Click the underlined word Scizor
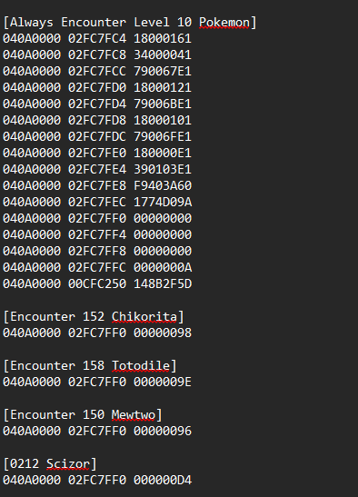This screenshot has width=358, height=497. tap(68, 464)
